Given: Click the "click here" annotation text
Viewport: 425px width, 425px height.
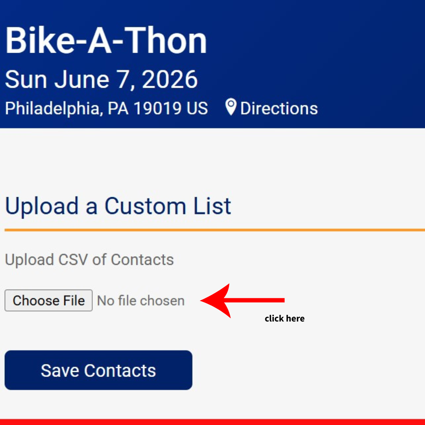Looking at the screenshot, I should (x=285, y=319).
